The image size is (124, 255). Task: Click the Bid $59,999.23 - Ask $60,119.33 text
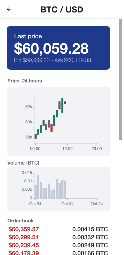click(53, 60)
